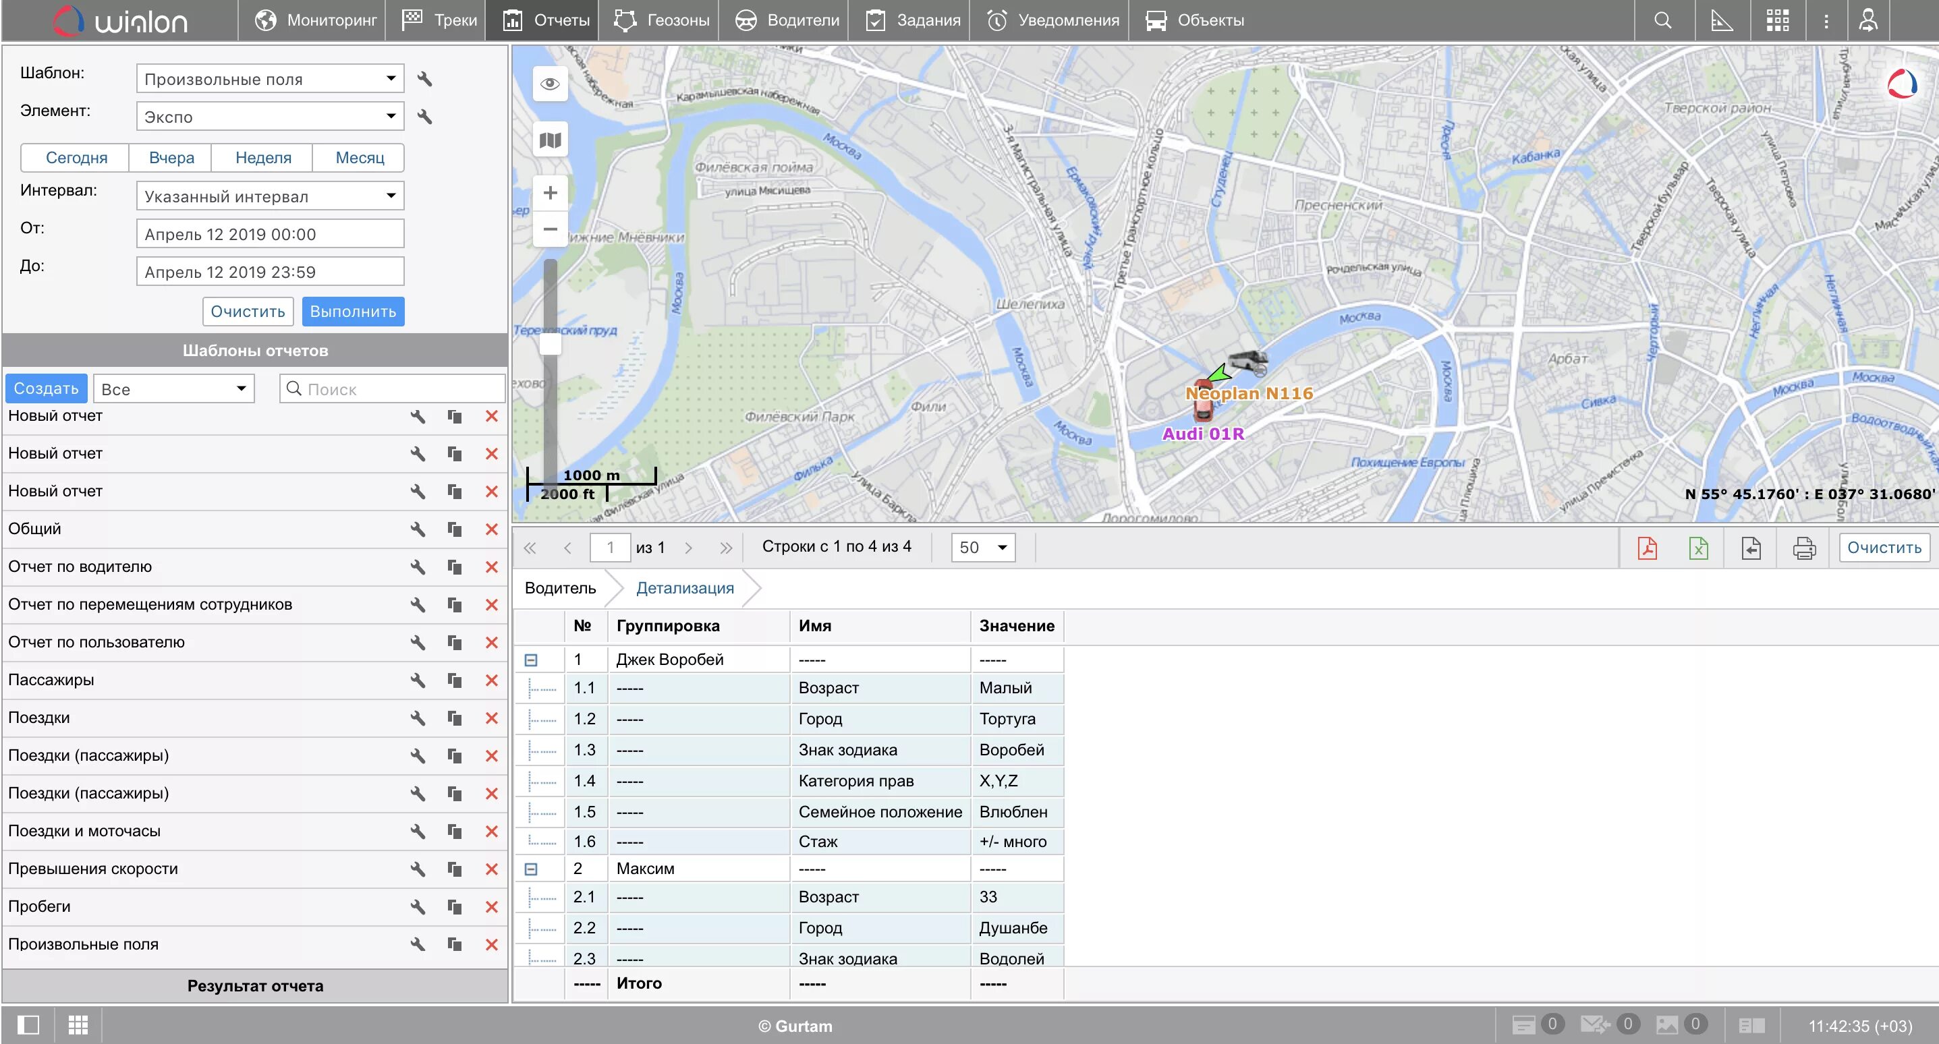Click the template Поиск search field

pos(392,388)
